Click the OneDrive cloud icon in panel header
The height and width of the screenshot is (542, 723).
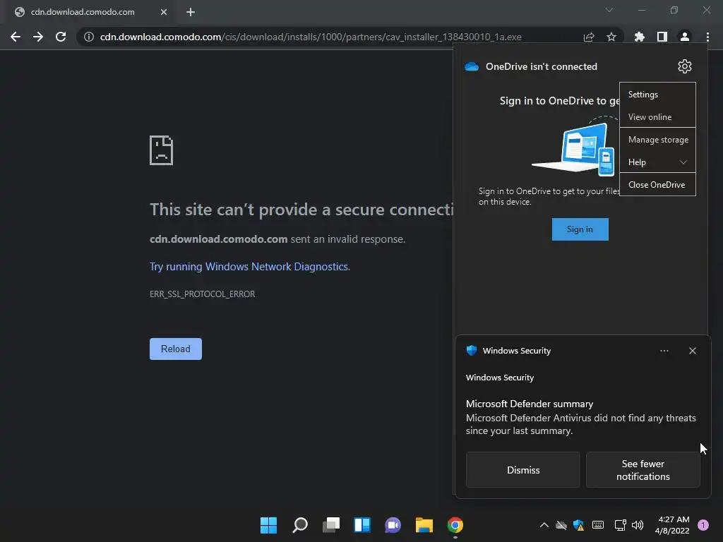point(472,67)
